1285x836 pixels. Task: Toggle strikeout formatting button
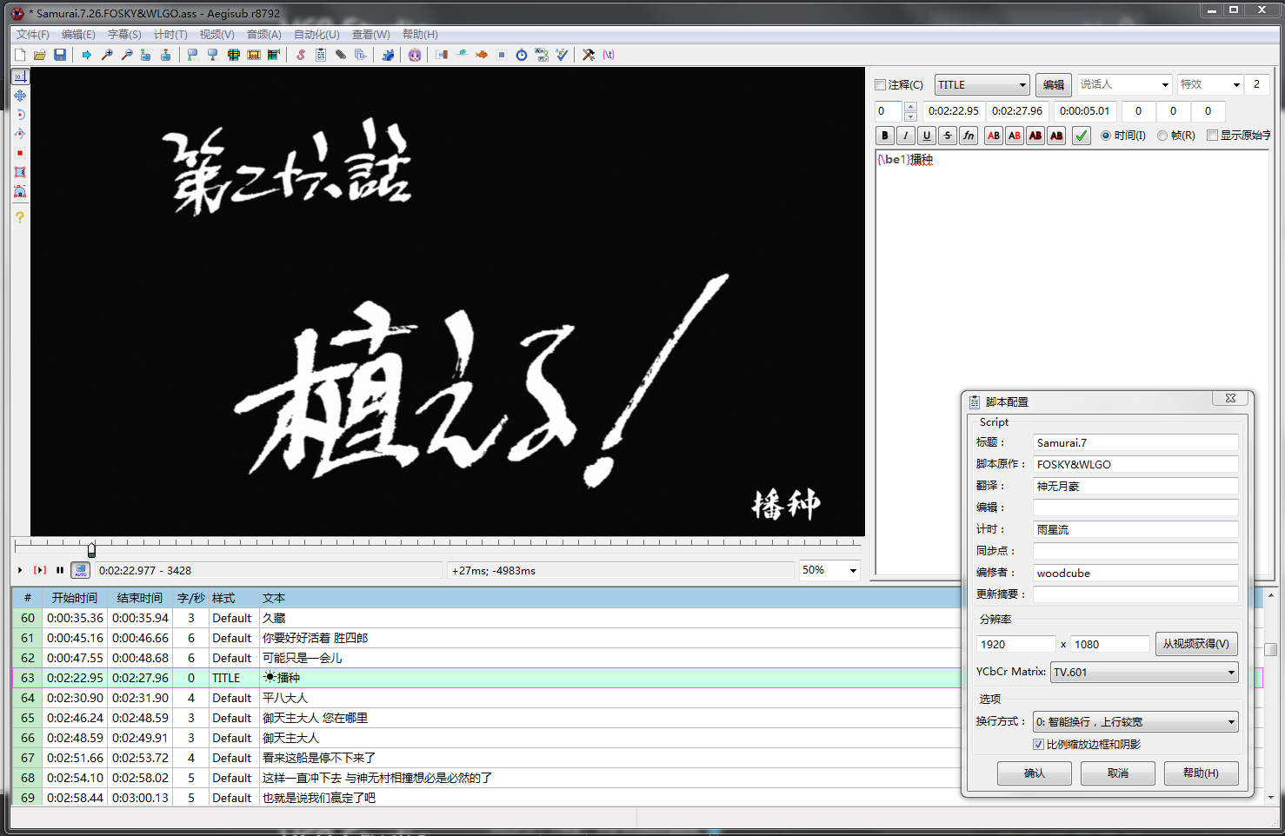pos(948,136)
